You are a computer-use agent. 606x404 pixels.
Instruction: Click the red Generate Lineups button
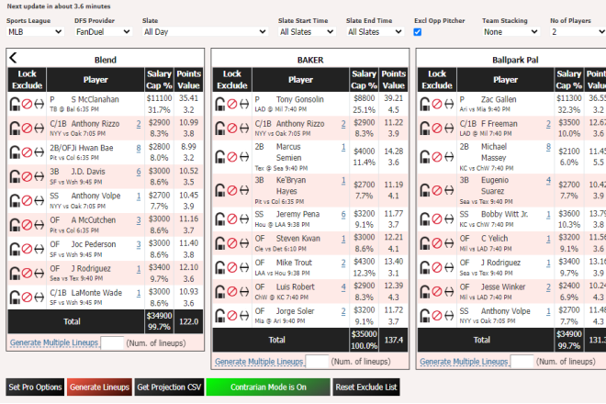[99, 387]
